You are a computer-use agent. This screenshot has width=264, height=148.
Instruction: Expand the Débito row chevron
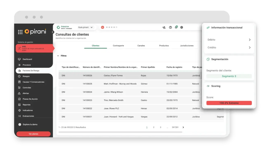[x=250, y=40]
